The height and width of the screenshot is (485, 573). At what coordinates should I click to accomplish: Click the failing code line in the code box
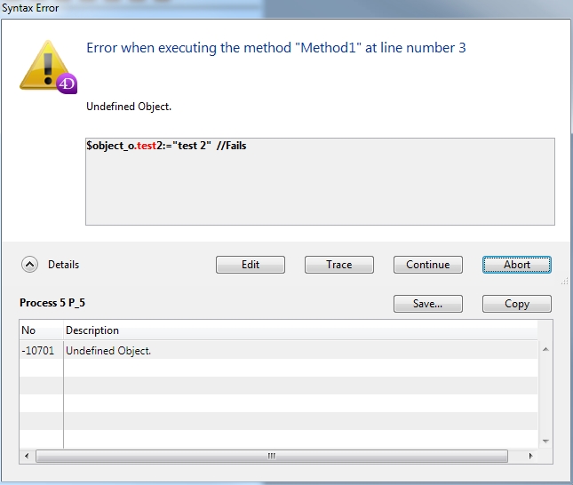point(166,146)
